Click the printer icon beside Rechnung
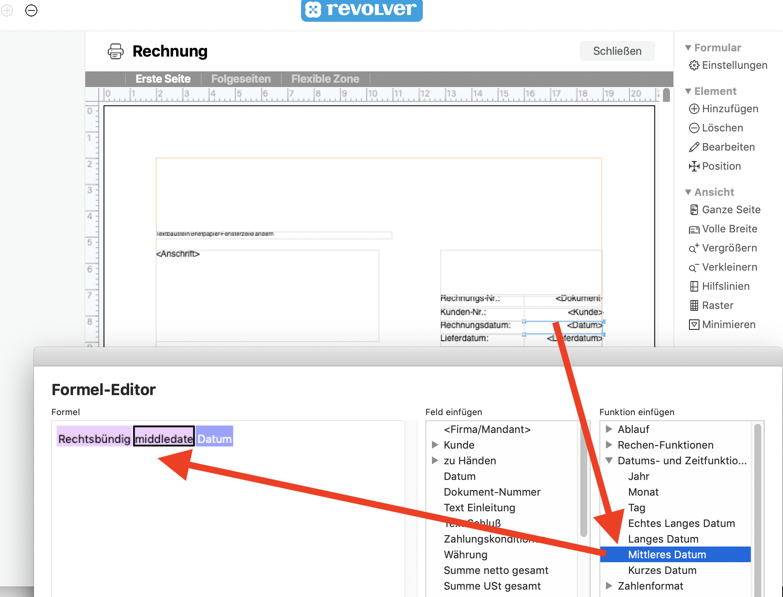783x597 pixels. [x=115, y=51]
